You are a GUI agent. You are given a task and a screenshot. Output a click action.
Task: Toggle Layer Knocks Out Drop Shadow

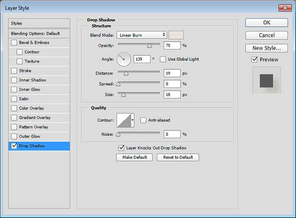coord(121,148)
